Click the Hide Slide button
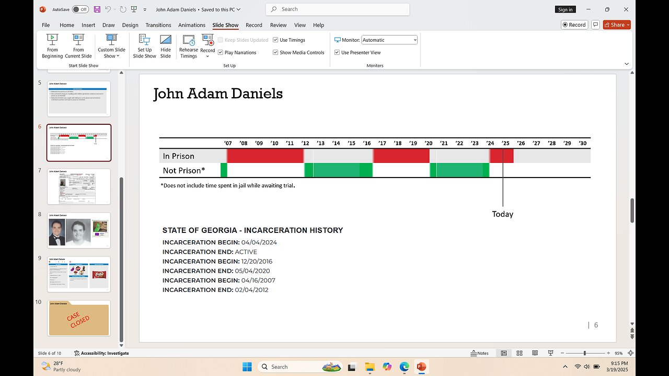 coord(166,46)
